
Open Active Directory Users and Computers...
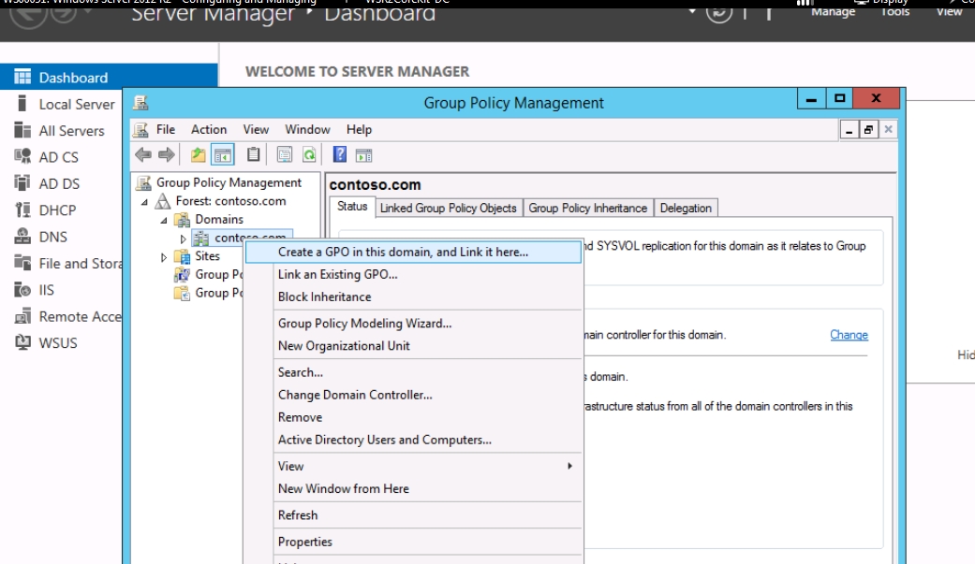pyautogui.click(x=414, y=440)
